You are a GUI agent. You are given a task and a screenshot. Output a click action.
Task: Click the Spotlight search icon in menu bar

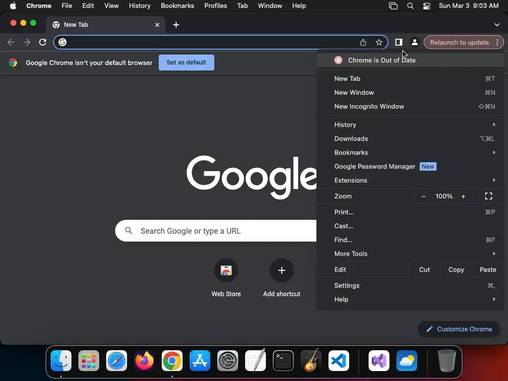pos(410,6)
